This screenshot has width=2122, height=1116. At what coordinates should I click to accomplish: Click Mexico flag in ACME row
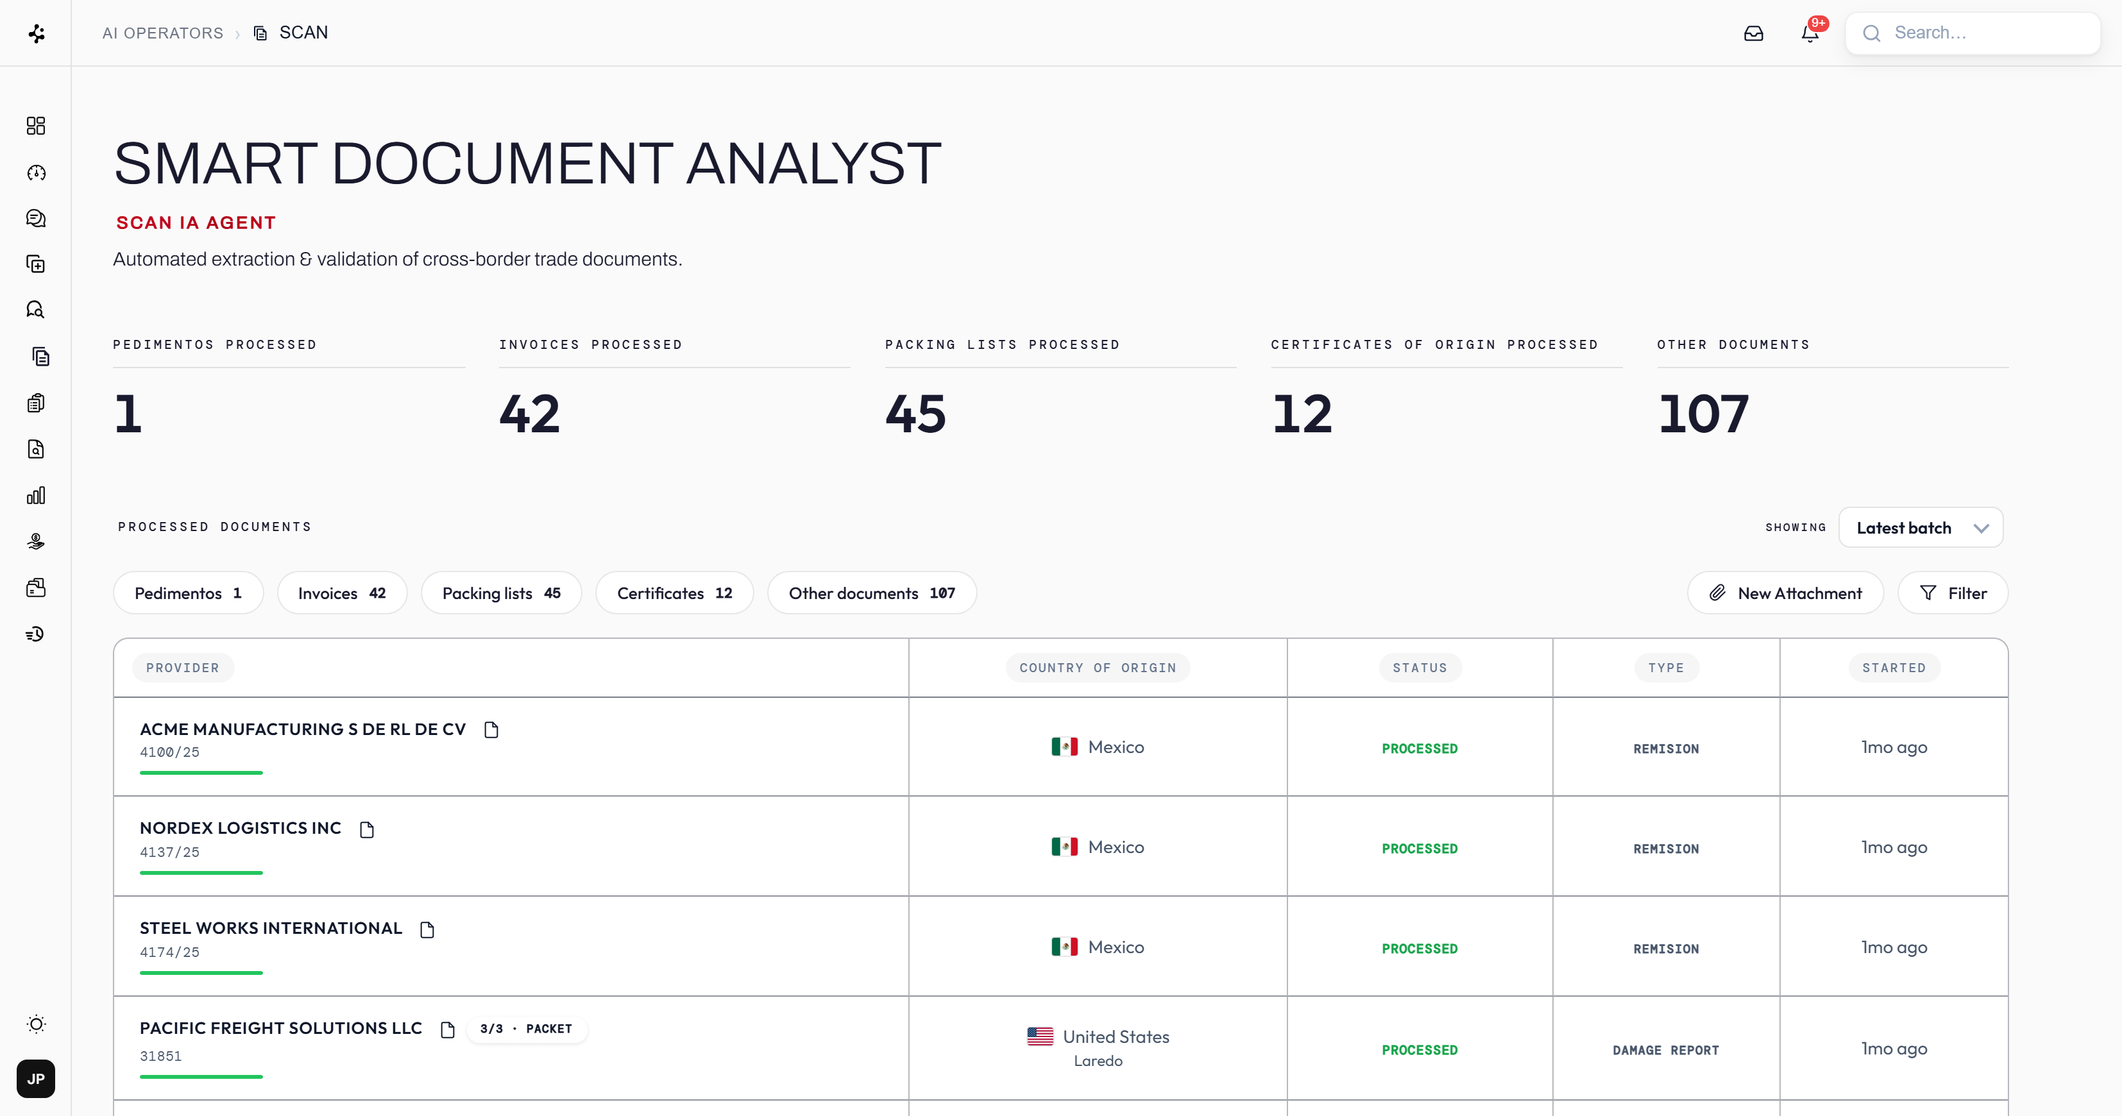click(1064, 746)
